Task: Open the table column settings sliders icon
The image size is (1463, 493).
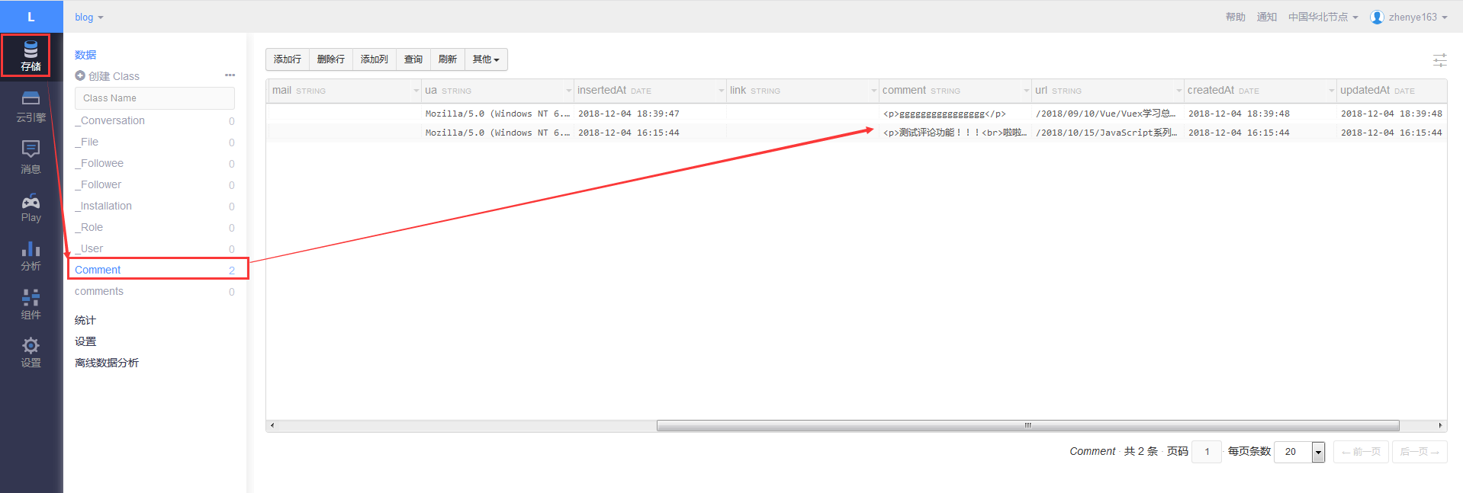Action: point(1439,59)
